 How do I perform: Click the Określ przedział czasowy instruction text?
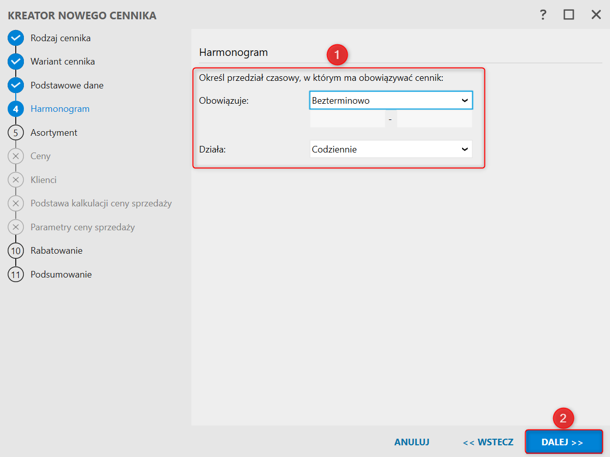click(x=321, y=79)
